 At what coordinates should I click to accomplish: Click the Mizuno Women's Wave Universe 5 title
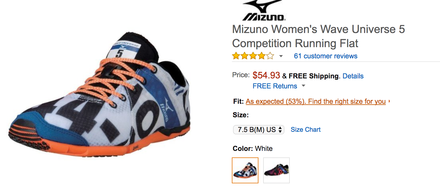coord(318,36)
